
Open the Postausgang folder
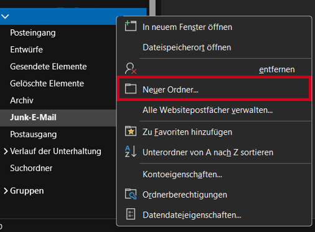click(x=33, y=134)
